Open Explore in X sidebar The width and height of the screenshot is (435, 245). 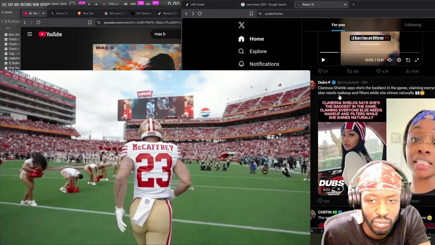click(253, 51)
